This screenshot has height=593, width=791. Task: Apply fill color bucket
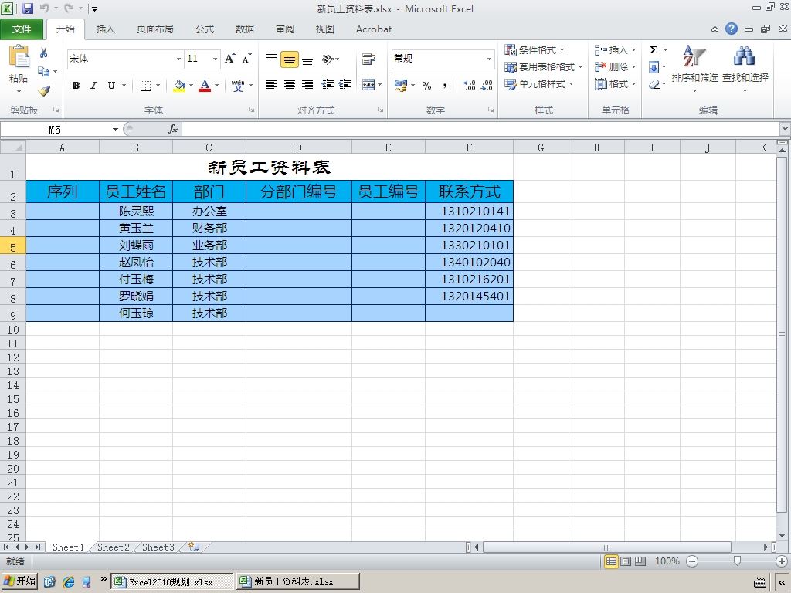(179, 86)
